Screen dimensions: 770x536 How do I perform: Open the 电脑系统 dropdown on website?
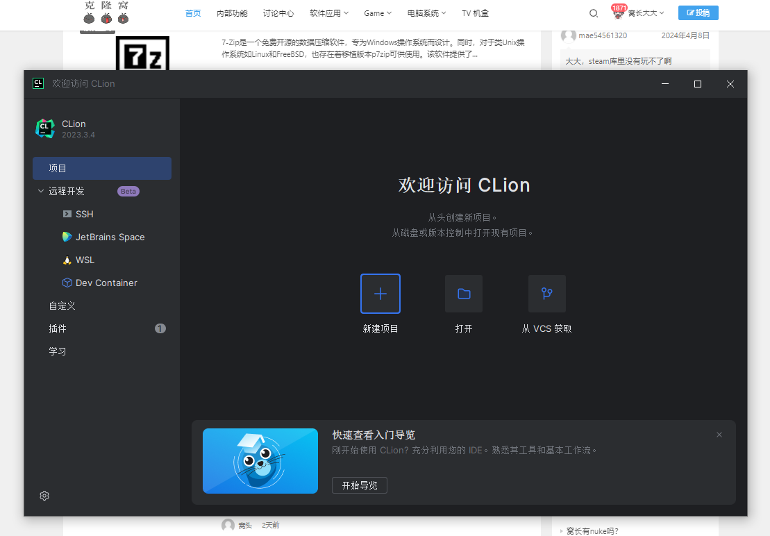[427, 13]
